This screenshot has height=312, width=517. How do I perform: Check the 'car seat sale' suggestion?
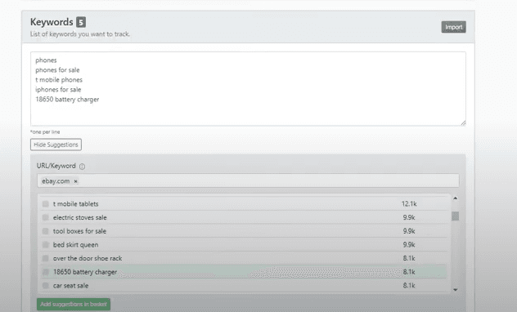point(46,285)
